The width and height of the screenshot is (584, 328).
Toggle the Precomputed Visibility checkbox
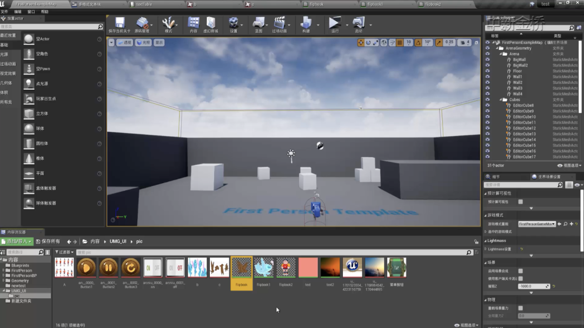tap(520, 202)
